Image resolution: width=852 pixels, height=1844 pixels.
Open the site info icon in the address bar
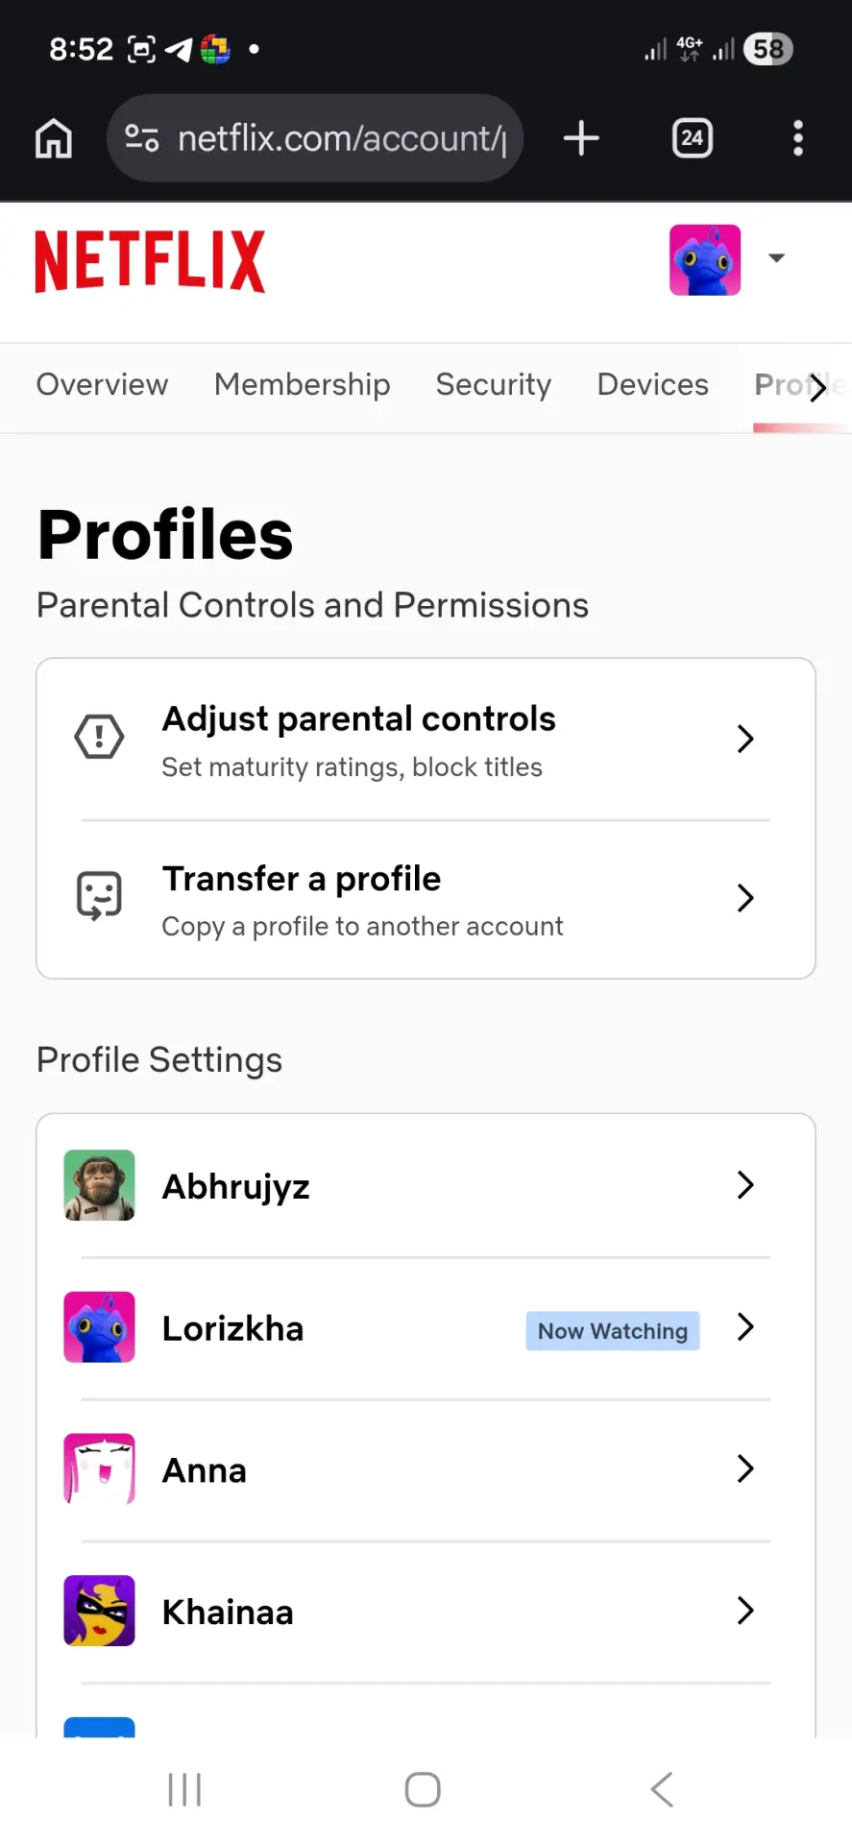pyautogui.click(x=142, y=138)
